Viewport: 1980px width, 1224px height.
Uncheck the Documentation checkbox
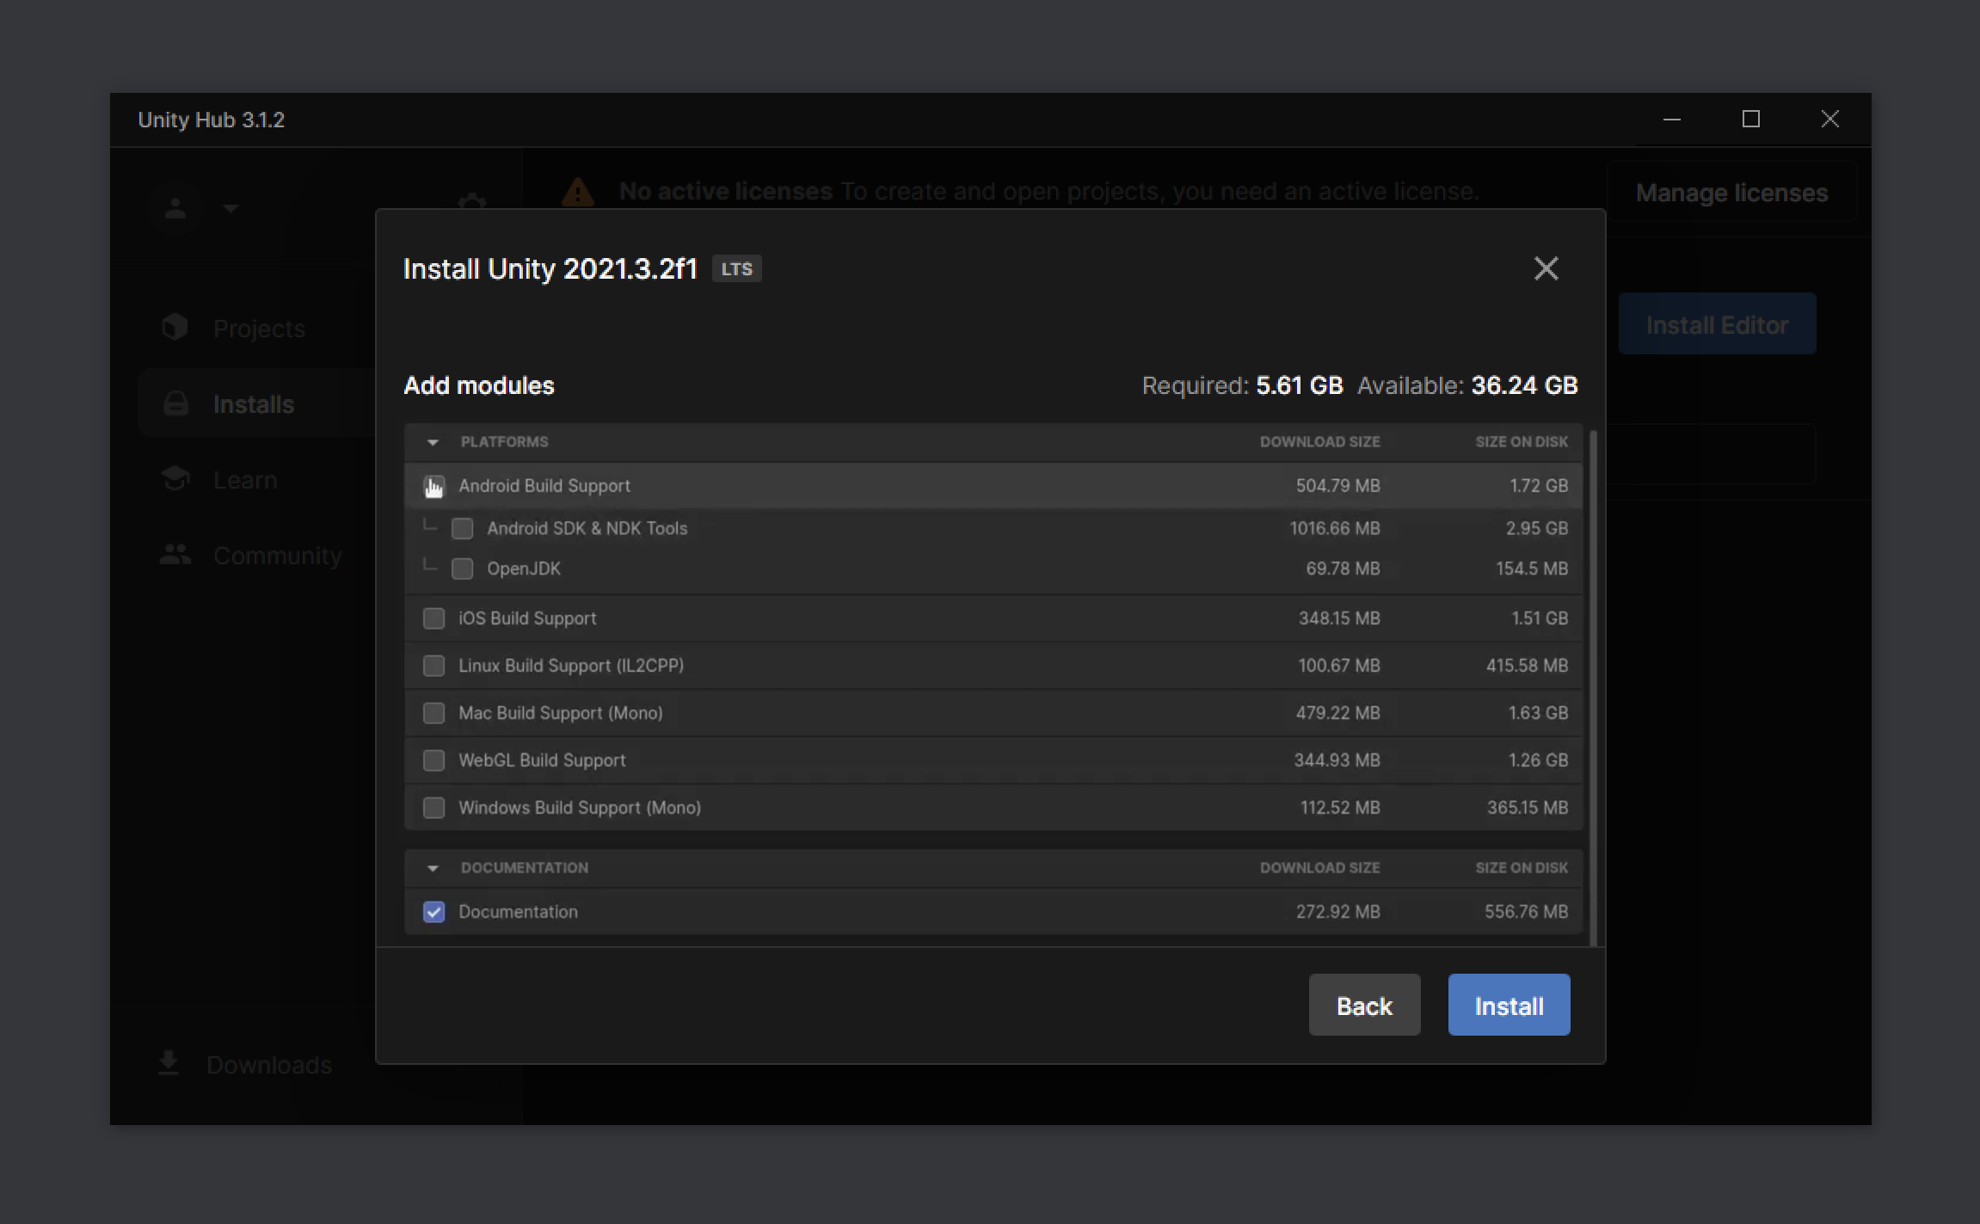tap(434, 912)
